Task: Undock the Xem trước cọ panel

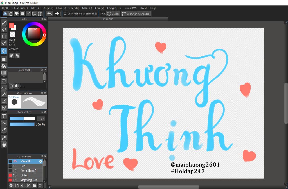Action: point(42,93)
